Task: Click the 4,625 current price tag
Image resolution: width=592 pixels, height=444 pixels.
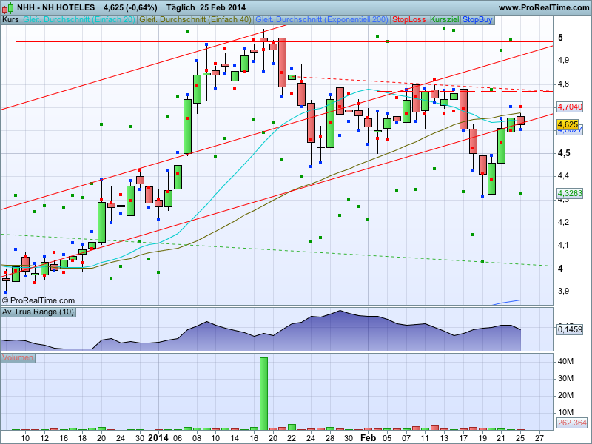Action: [568, 124]
